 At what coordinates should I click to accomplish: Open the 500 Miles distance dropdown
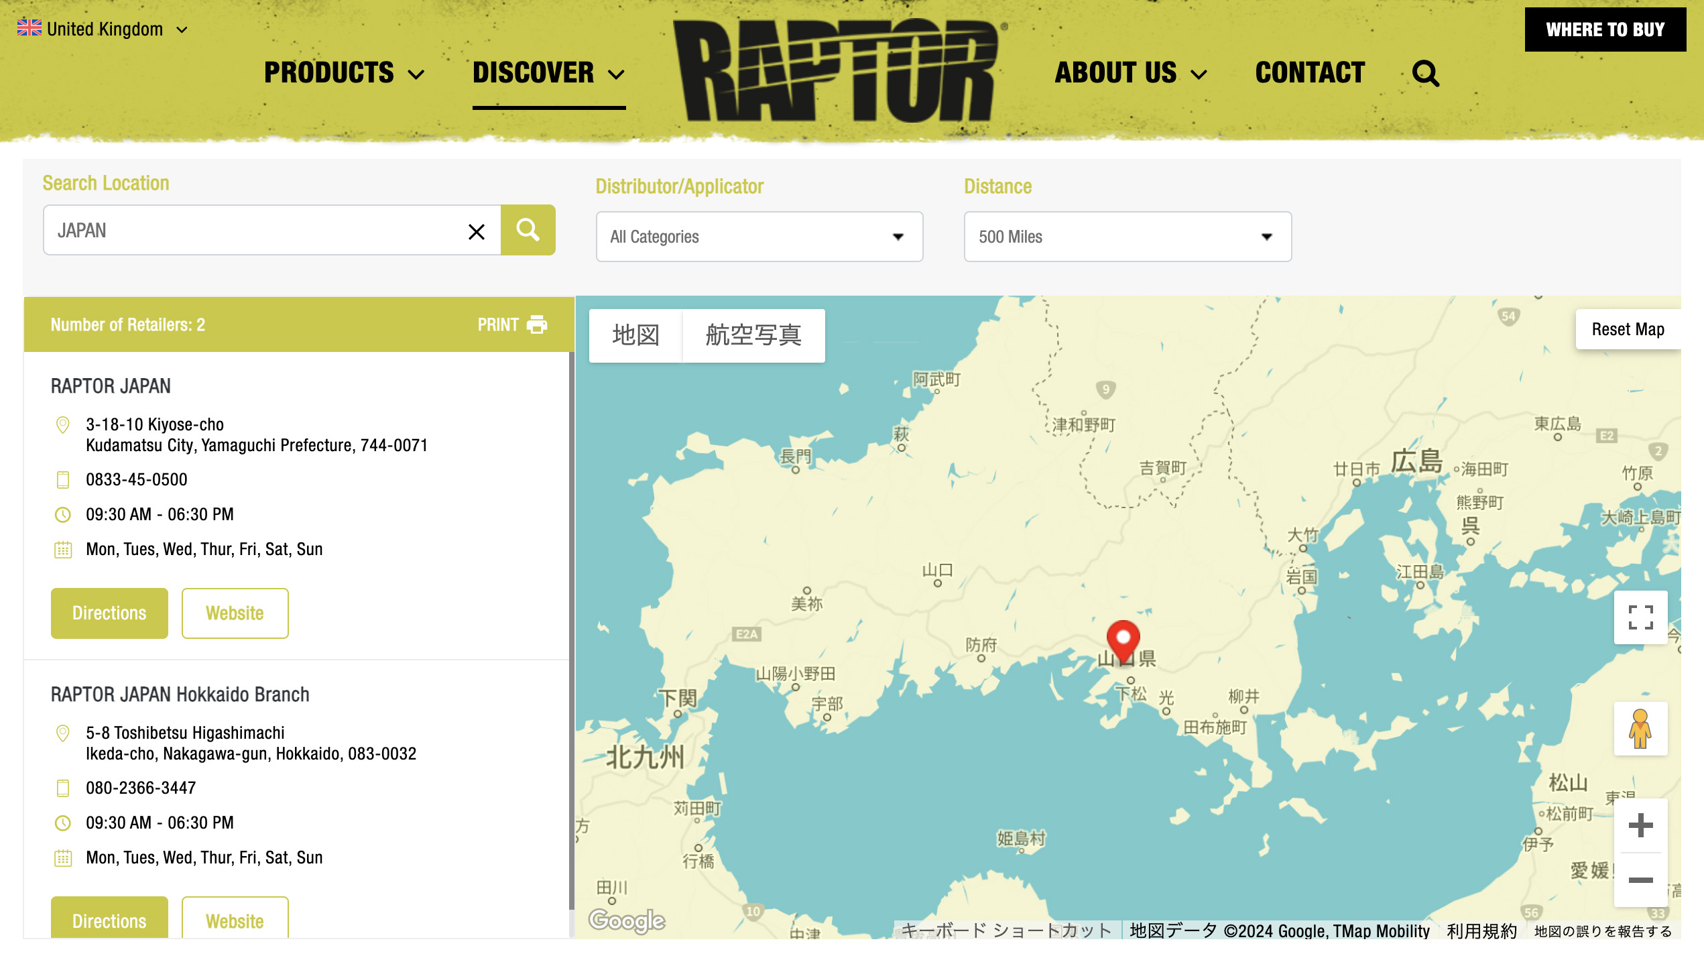[1127, 237]
